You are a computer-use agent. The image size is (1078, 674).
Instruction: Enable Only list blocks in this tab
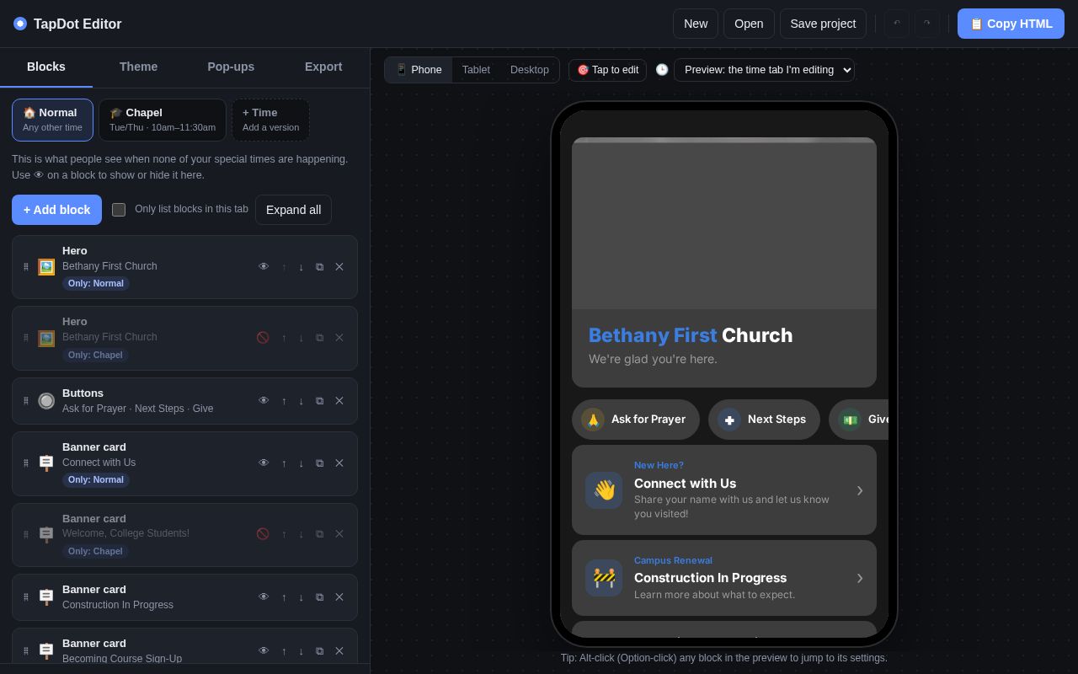tap(119, 210)
